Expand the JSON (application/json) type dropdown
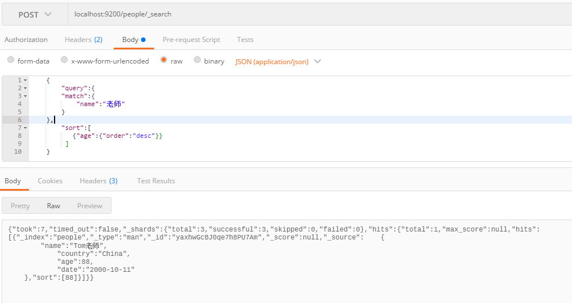Screen dimensions: 572x303 [278, 61]
